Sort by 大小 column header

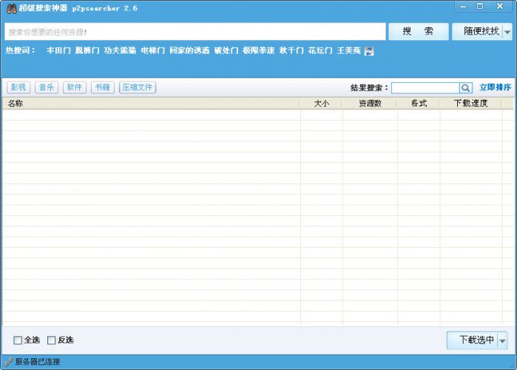pyautogui.click(x=321, y=103)
